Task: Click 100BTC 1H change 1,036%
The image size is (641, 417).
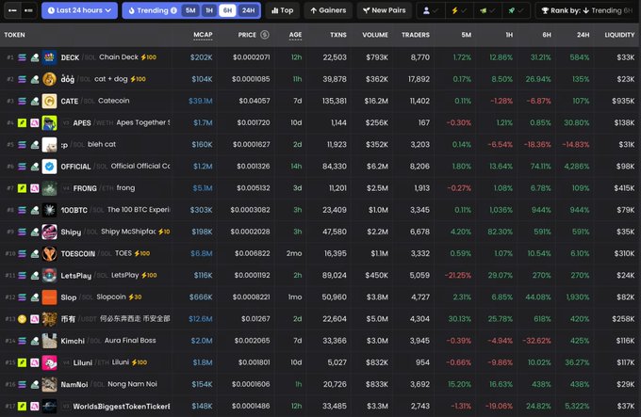Action: point(501,210)
